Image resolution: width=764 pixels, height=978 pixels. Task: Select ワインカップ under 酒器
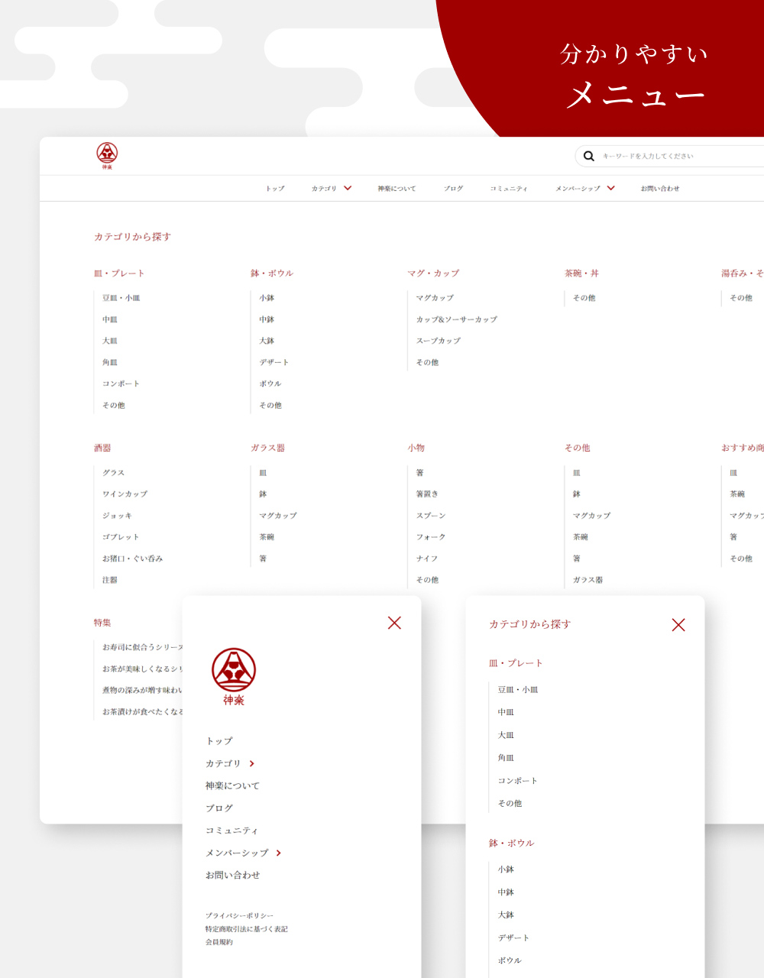pyautogui.click(x=125, y=494)
